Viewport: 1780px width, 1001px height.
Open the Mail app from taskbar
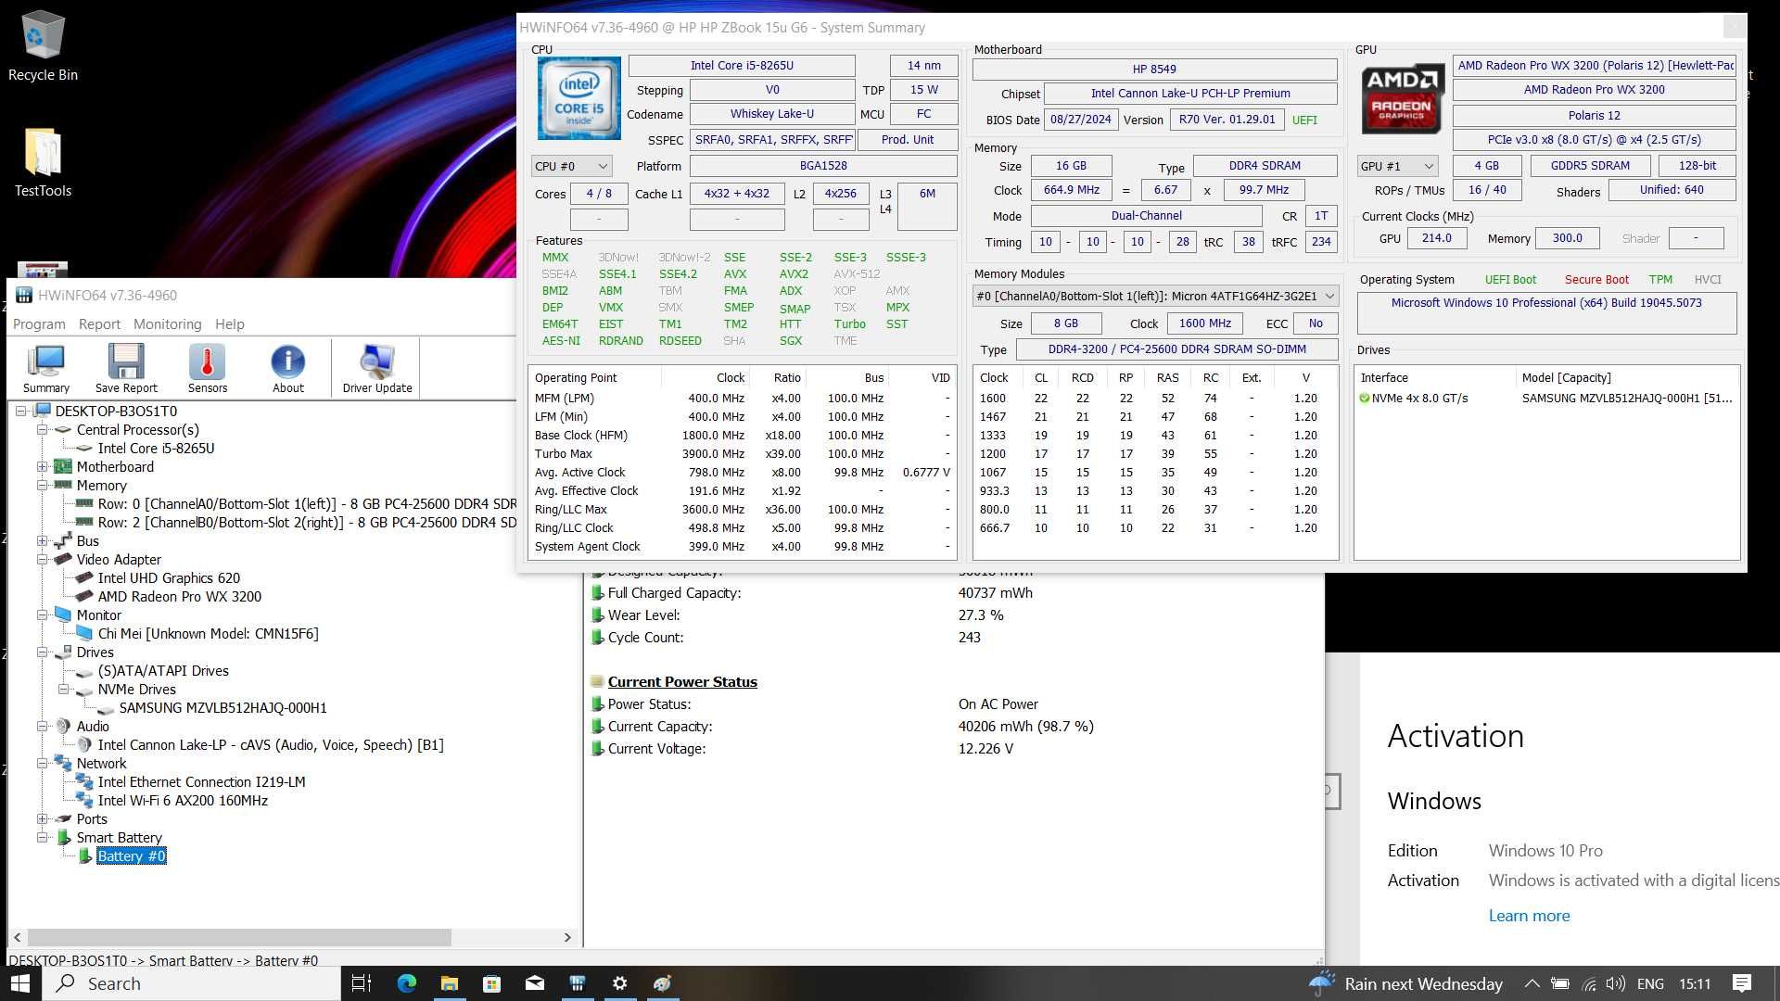click(534, 983)
